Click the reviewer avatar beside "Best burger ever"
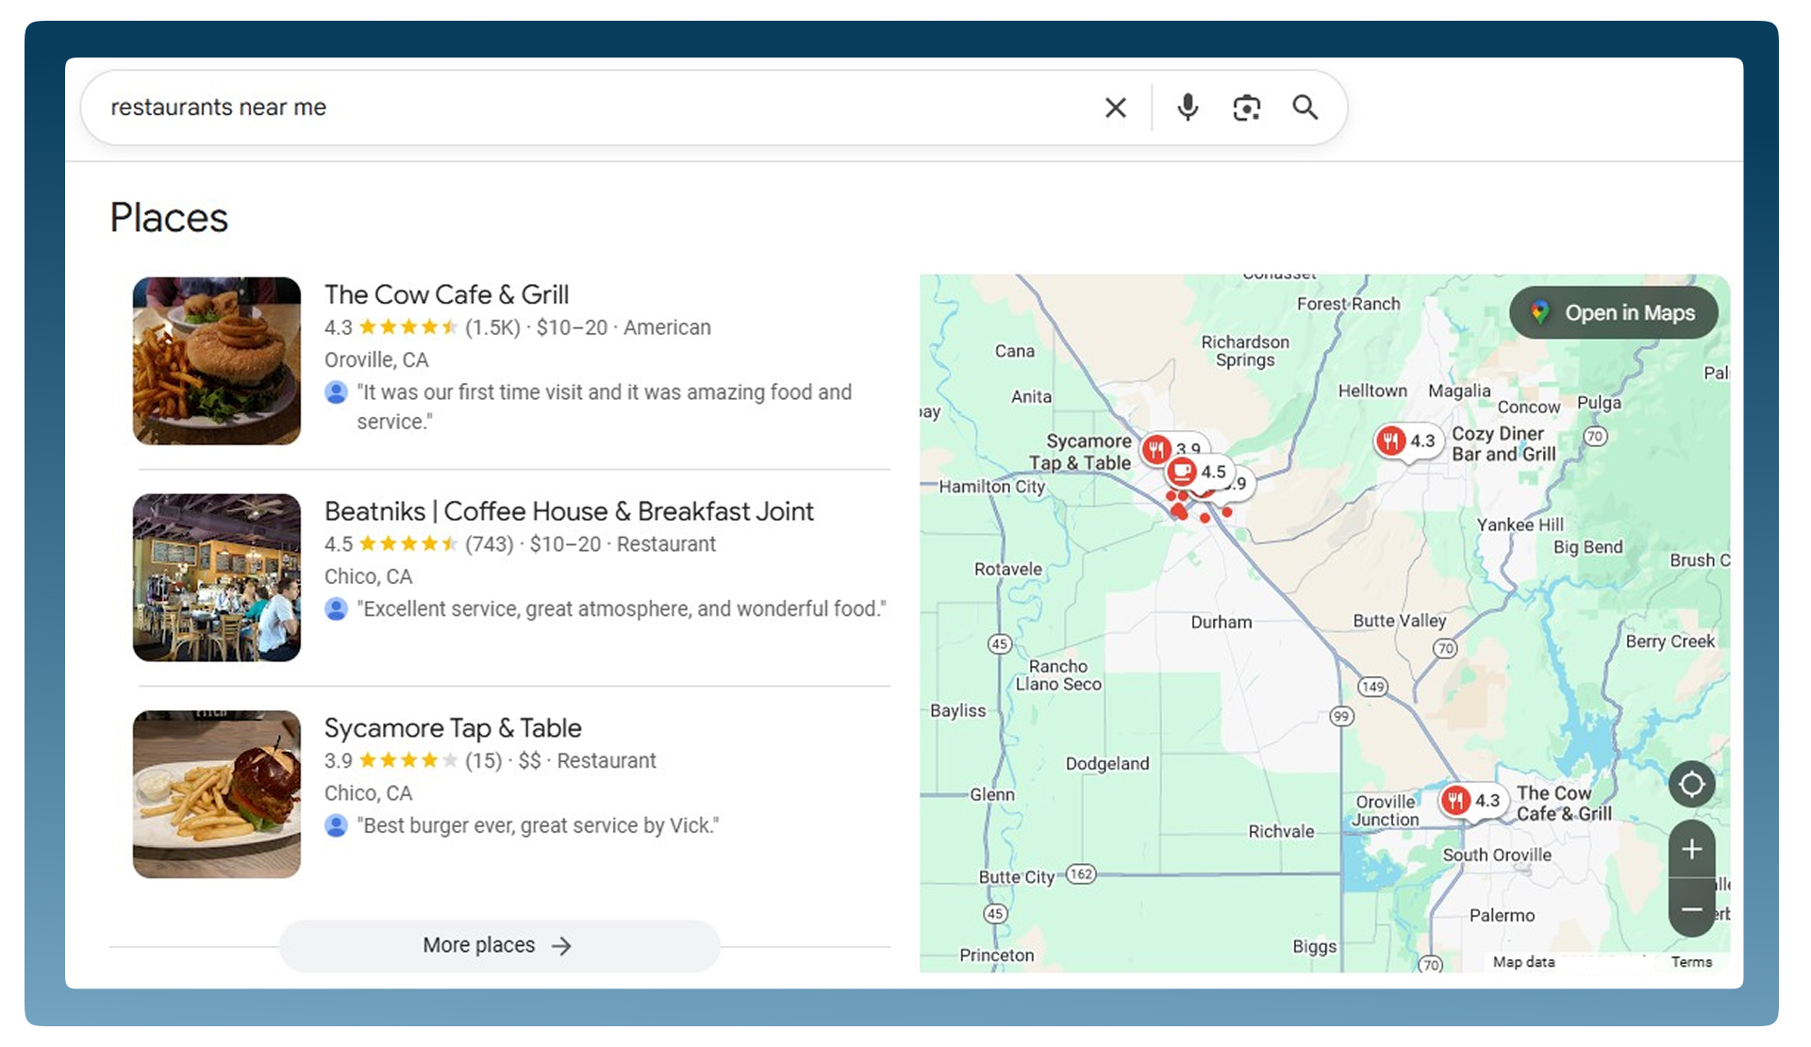Viewport: 1811px width, 1047px height. click(336, 826)
